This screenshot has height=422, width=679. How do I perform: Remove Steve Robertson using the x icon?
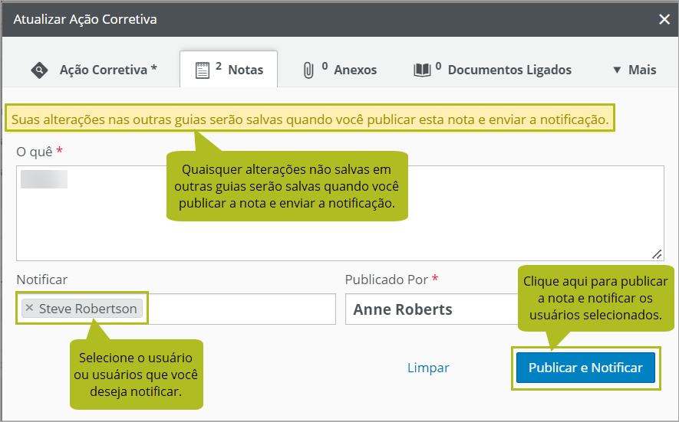pos(29,309)
